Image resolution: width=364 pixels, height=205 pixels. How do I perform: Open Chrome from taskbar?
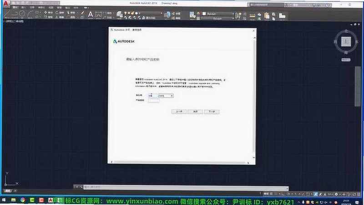point(22,200)
